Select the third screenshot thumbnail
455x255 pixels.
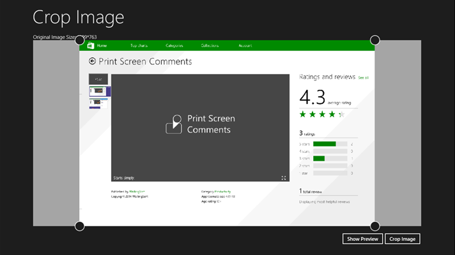(x=98, y=103)
